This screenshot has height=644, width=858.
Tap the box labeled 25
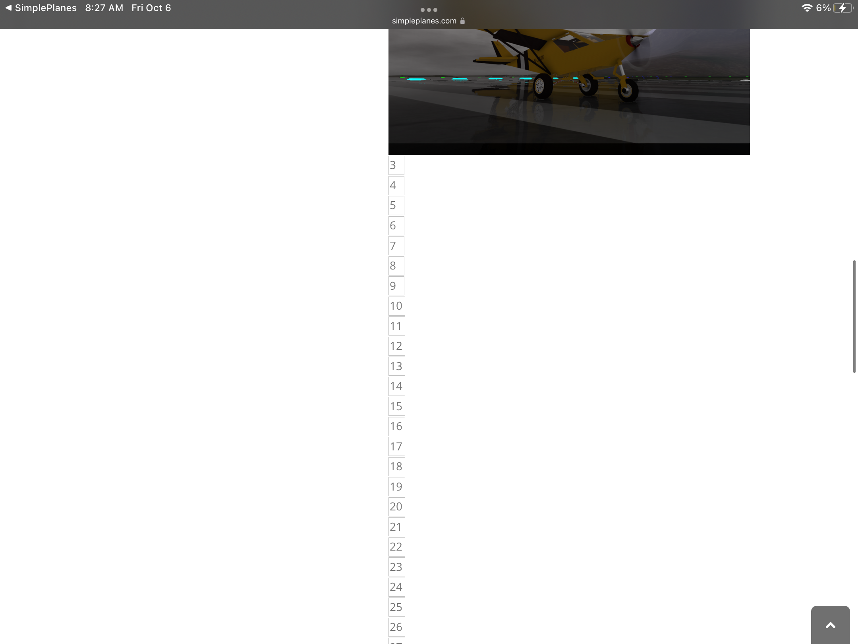tap(396, 607)
